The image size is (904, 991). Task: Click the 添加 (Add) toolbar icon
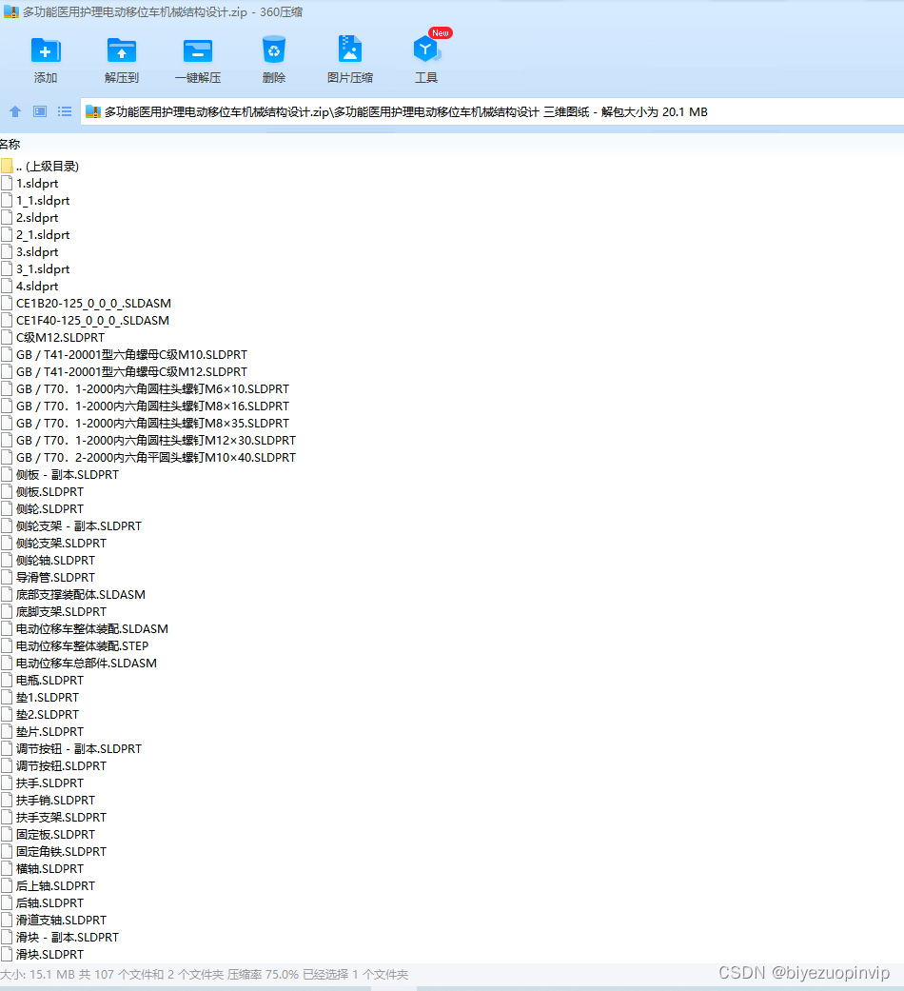point(46,50)
